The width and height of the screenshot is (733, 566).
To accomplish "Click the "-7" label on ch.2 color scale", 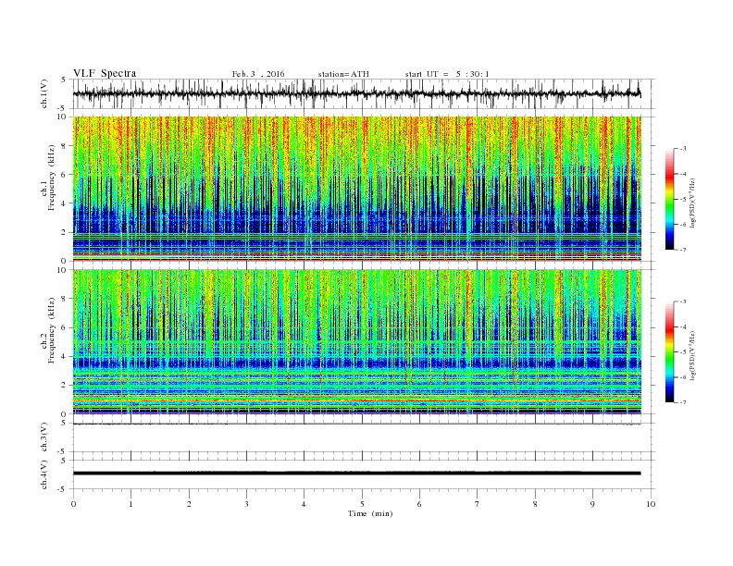I will point(683,402).
